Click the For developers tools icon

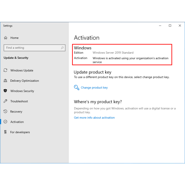click(x=5, y=132)
